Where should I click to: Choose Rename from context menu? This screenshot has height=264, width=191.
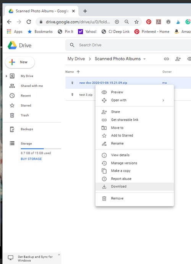[134, 143]
